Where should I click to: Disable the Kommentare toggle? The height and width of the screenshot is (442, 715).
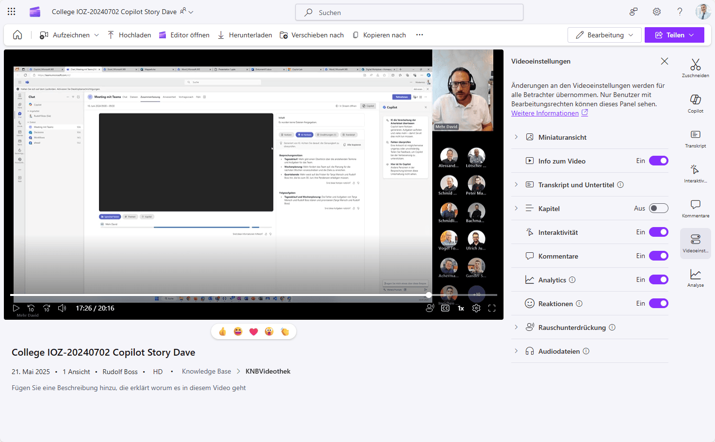point(658,256)
